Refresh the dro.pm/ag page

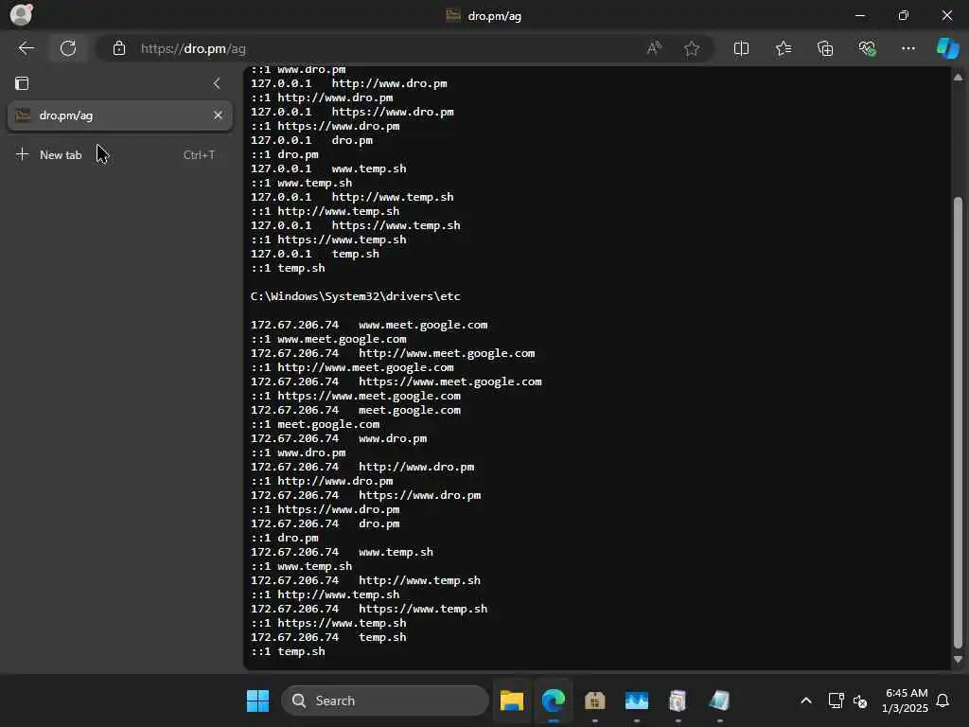pyautogui.click(x=68, y=48)
